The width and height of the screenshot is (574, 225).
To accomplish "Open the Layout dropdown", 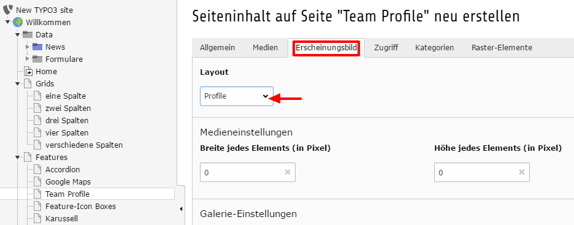I will coord(237,96).
